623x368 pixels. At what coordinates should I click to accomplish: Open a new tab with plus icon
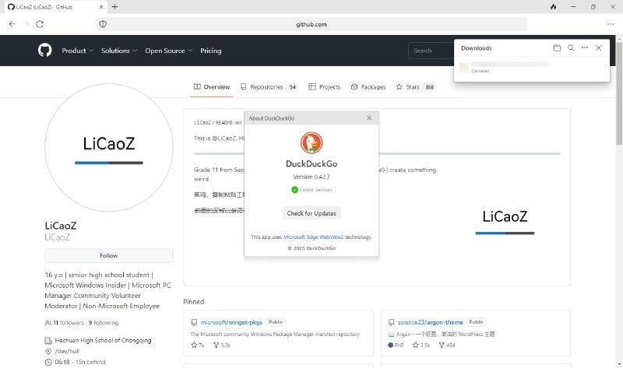point(114,7)
